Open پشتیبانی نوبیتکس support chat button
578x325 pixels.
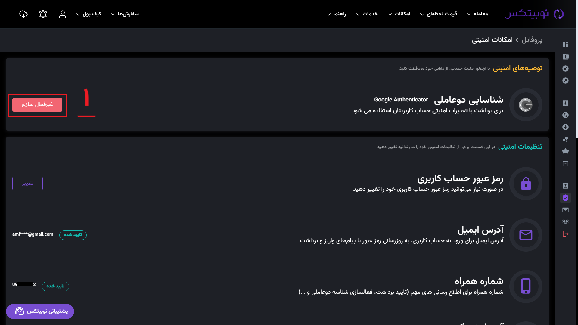pos(40,311)
